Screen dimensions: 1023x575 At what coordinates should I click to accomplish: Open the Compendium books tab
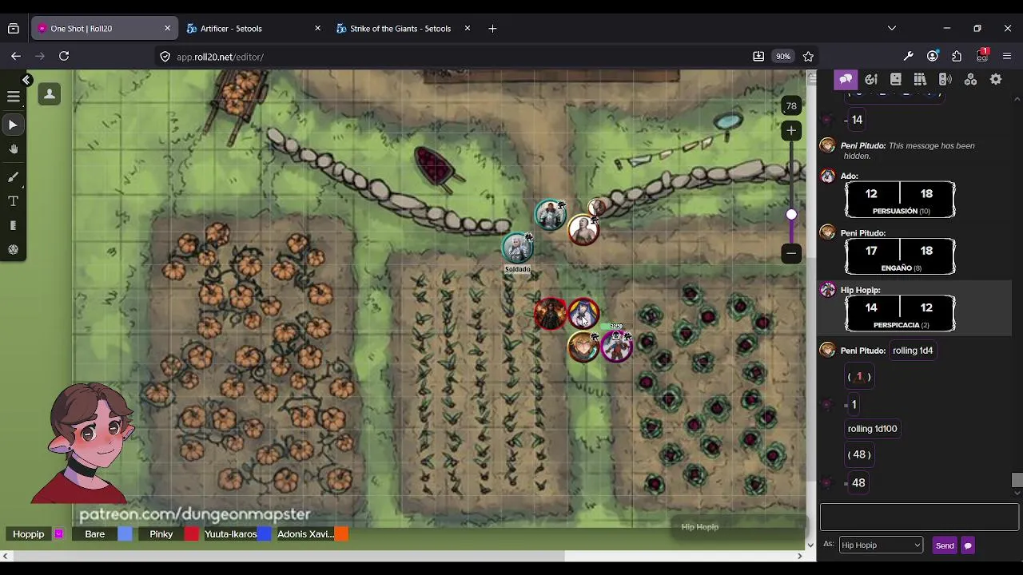coord(920,79)
